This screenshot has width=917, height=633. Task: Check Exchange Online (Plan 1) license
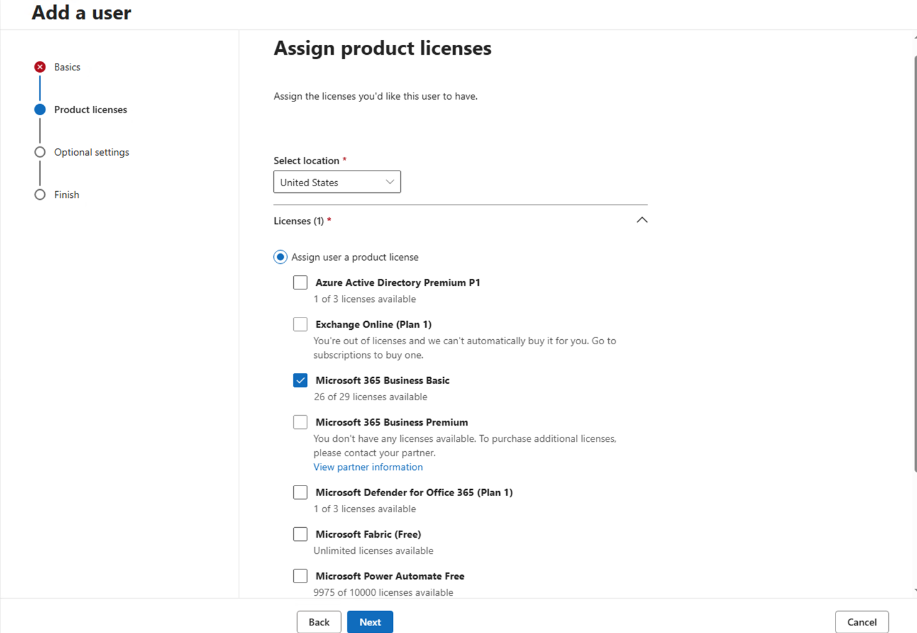pyautogui.click(x=300, y=324)
